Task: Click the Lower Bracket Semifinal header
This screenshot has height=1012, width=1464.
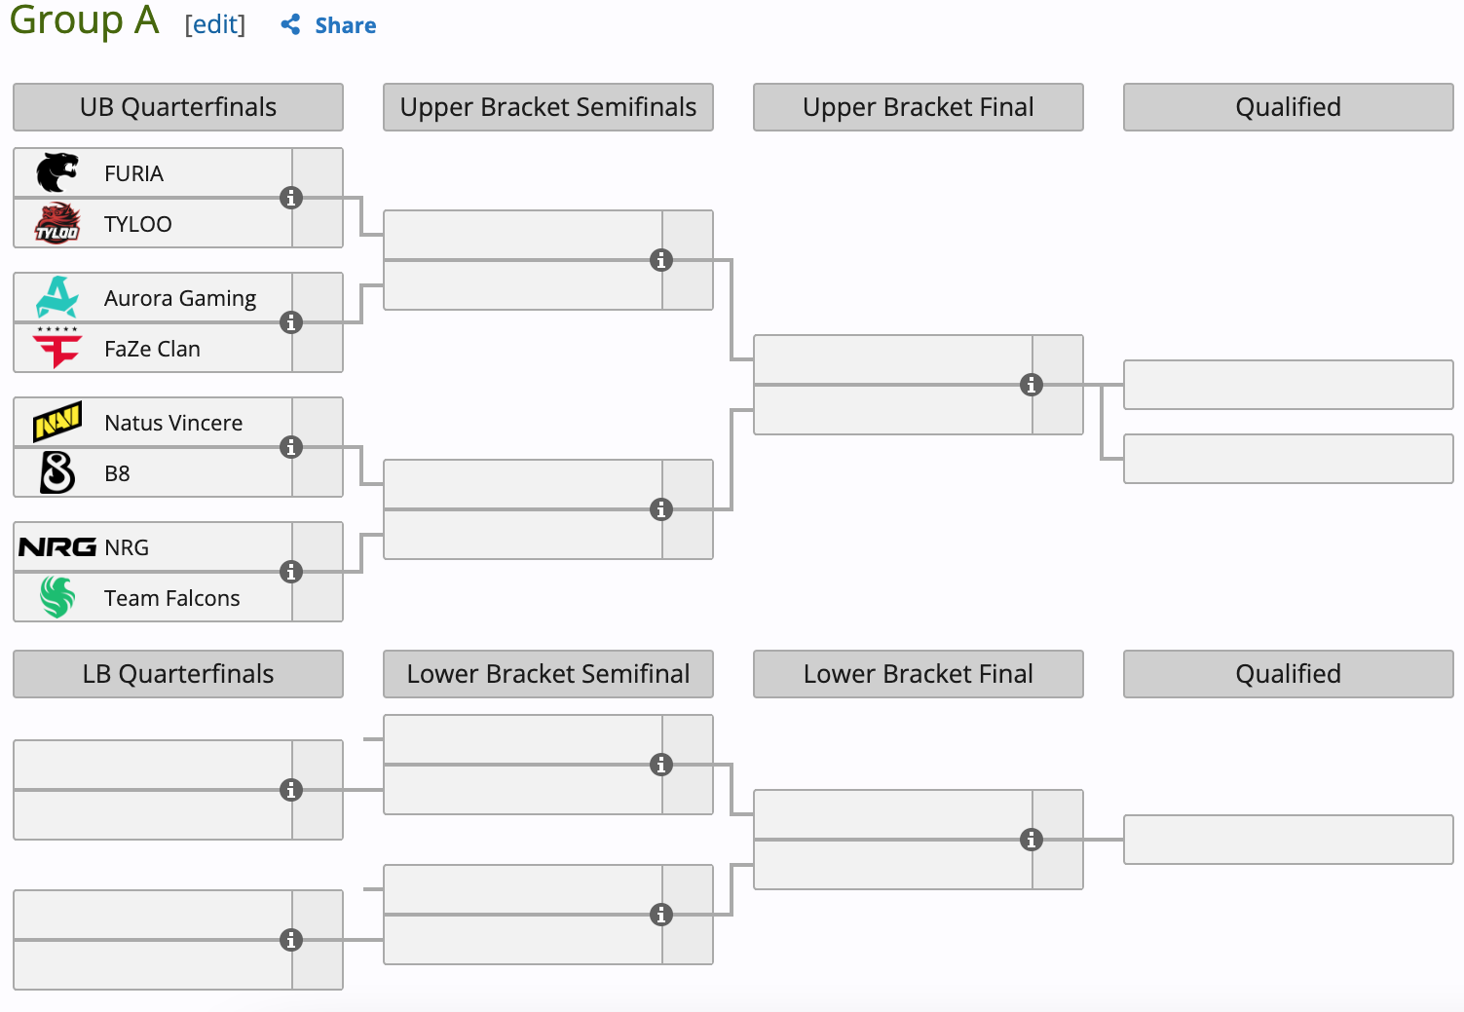Action: (548, 674)
